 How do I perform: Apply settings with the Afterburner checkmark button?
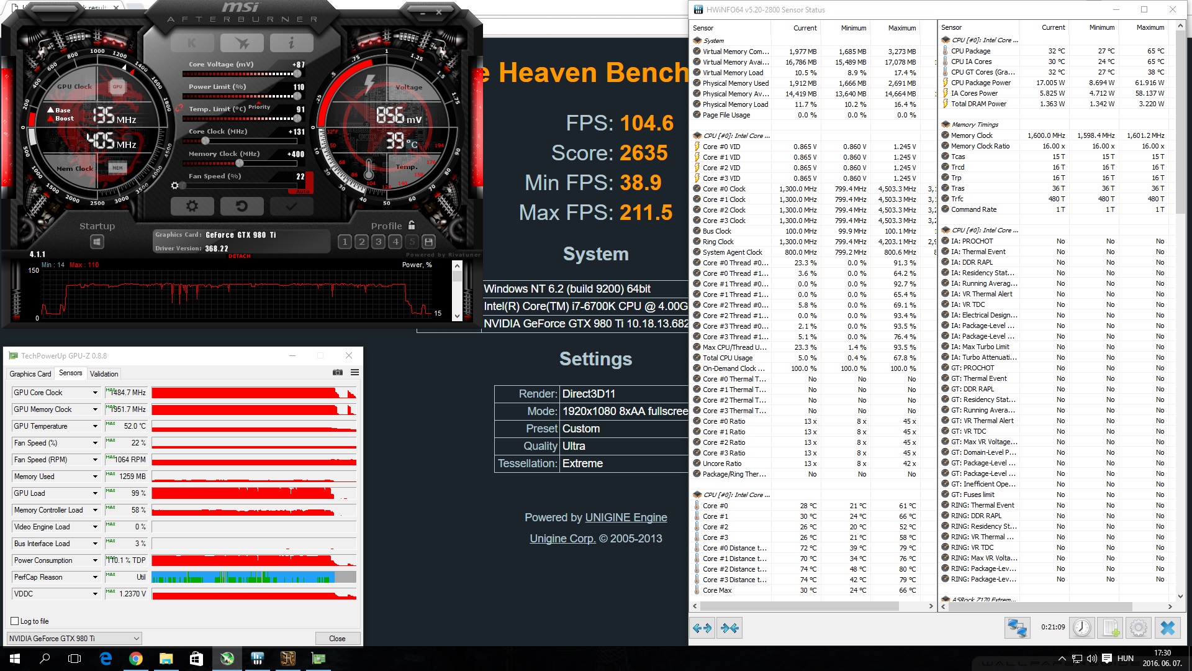click(291, 206)
